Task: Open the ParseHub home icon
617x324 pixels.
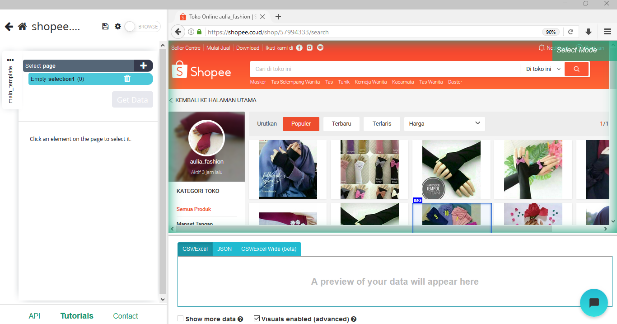Action: coord(22,27)
